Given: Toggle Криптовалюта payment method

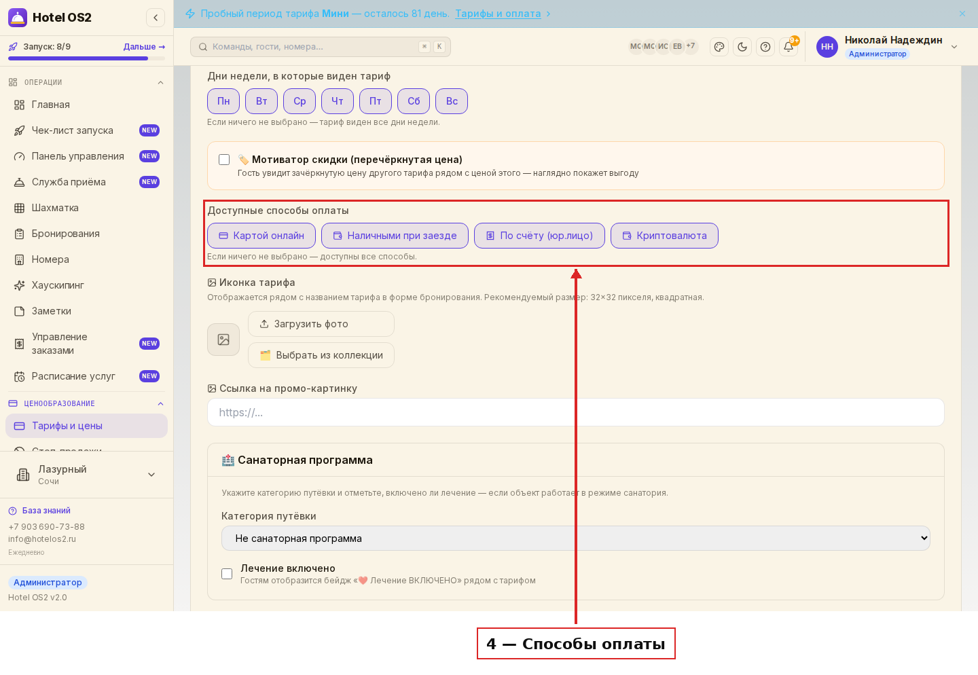Looking at the screenshot, I should coord(664,236).
